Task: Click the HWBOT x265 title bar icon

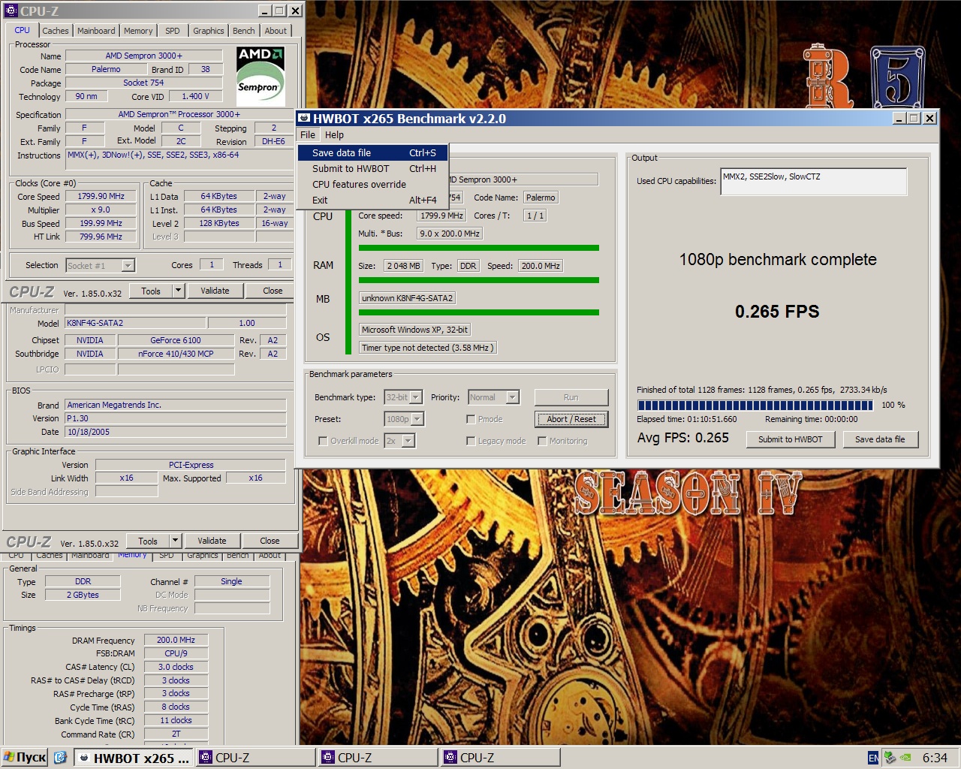Action: coord(305,118)
